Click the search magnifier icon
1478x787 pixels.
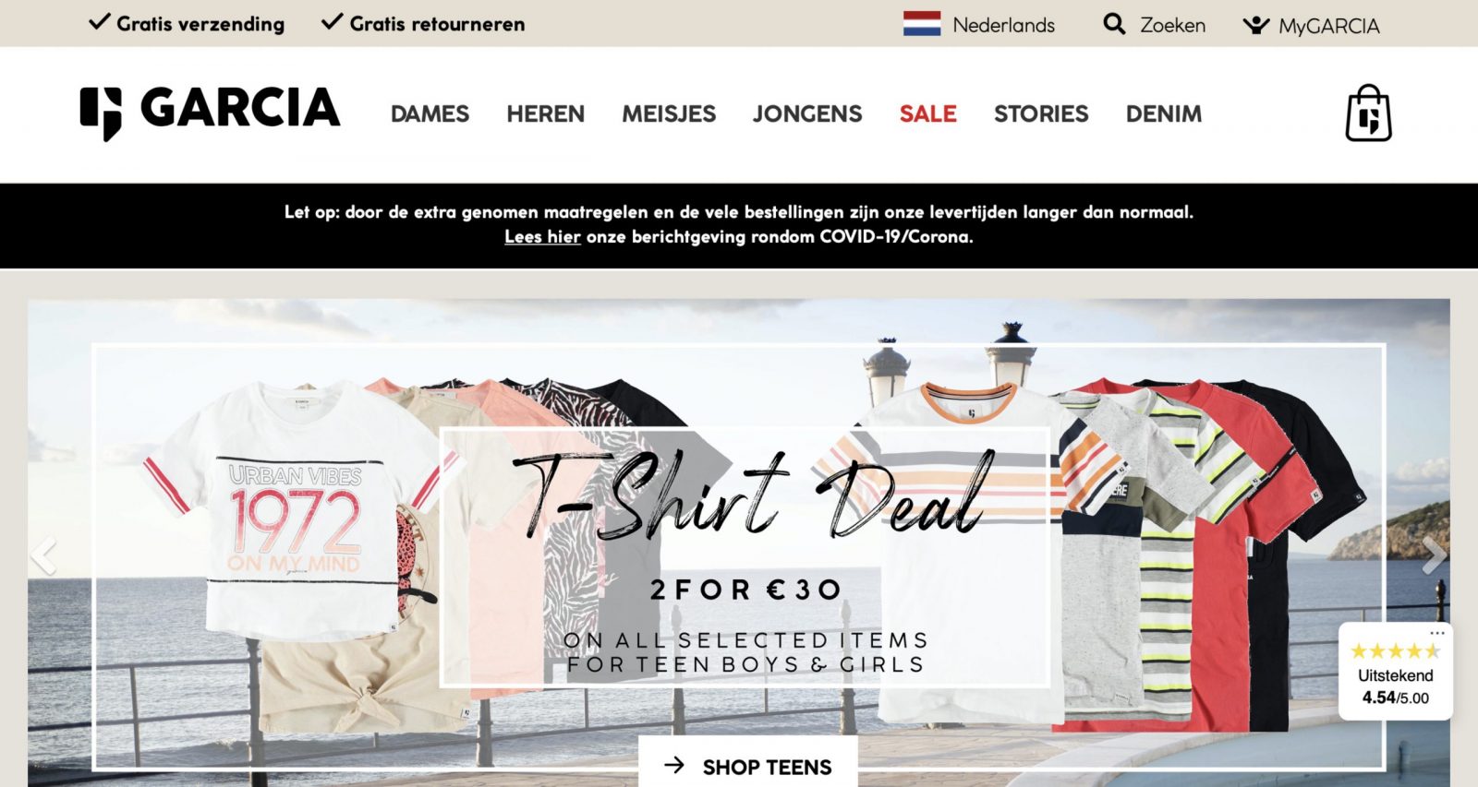coord(1114,24)
